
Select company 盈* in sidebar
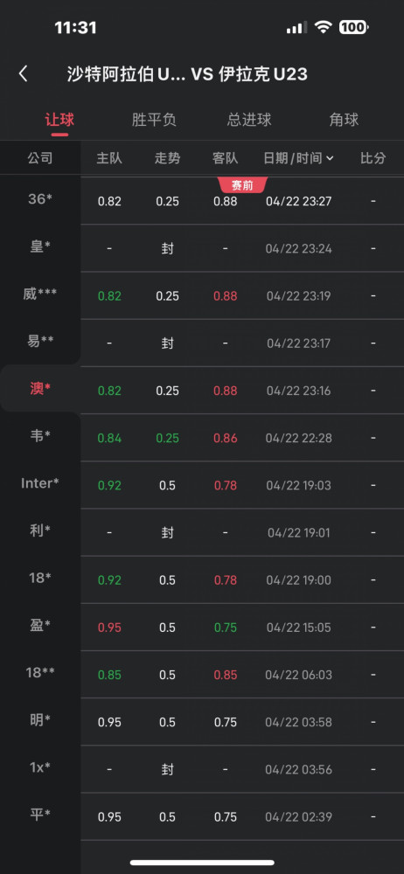[40, 626]
